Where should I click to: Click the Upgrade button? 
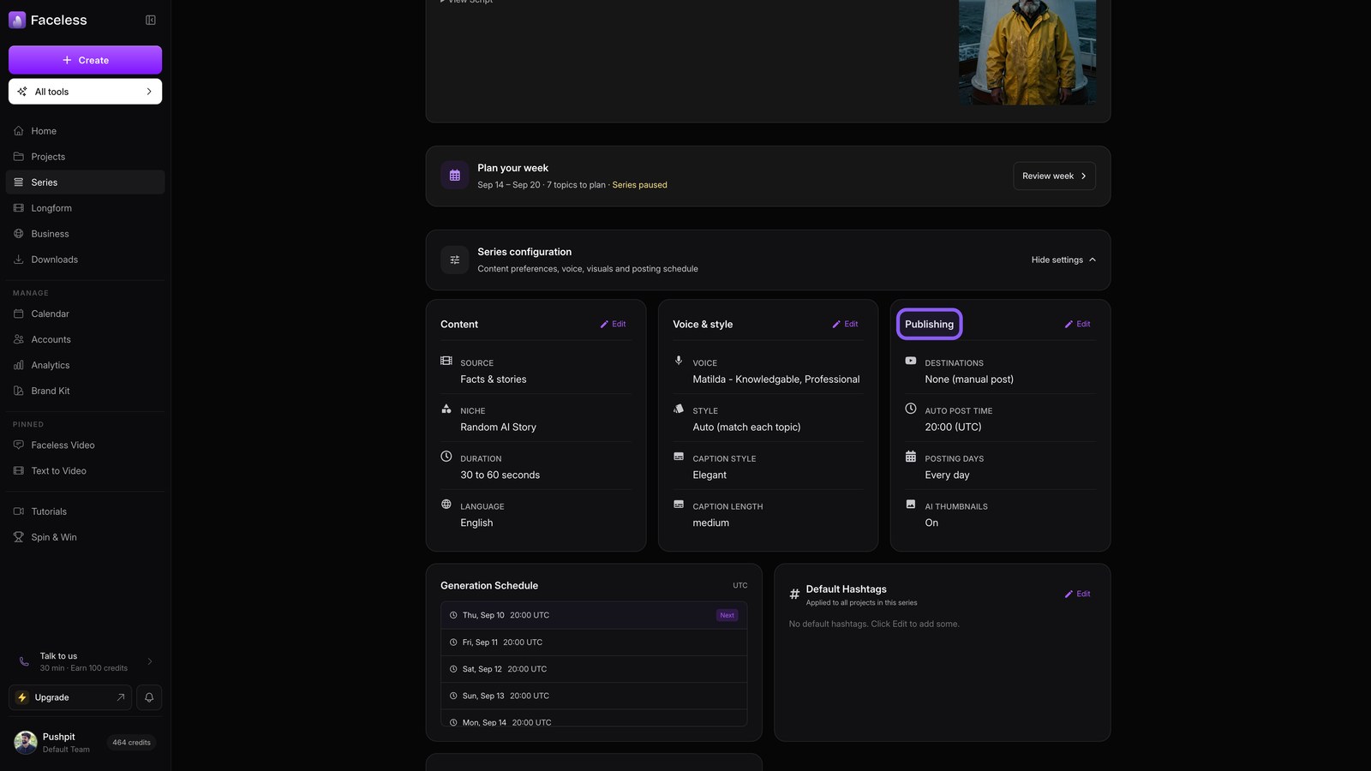pos(71,697)
